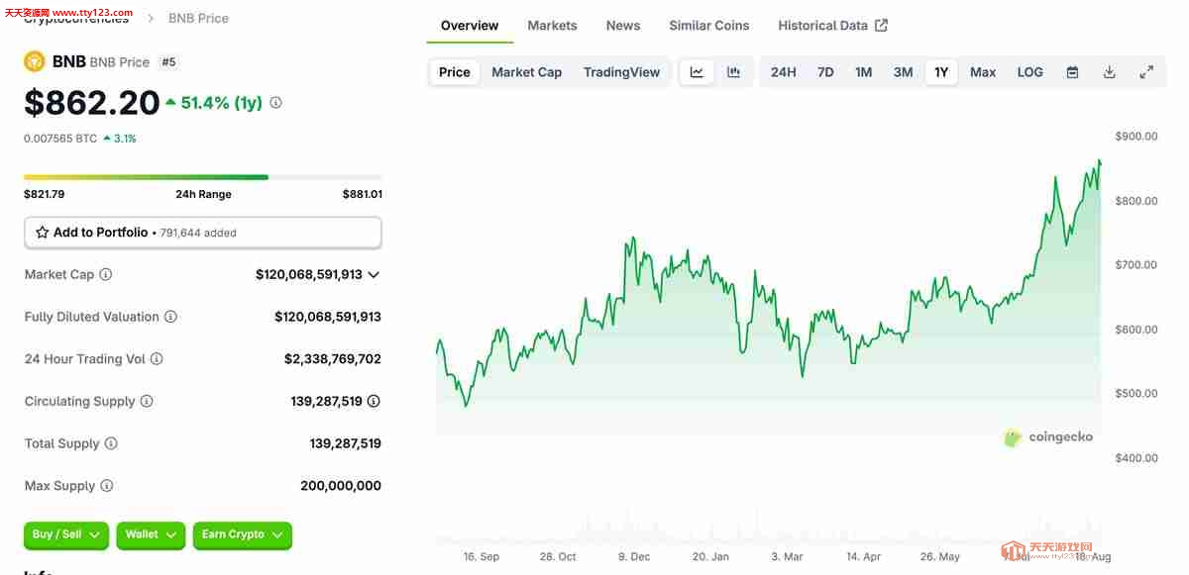Viewport: 1189px width, 575px height.
Task: Show Circulating Supply label info icon
Action: [x=147, y=401]
